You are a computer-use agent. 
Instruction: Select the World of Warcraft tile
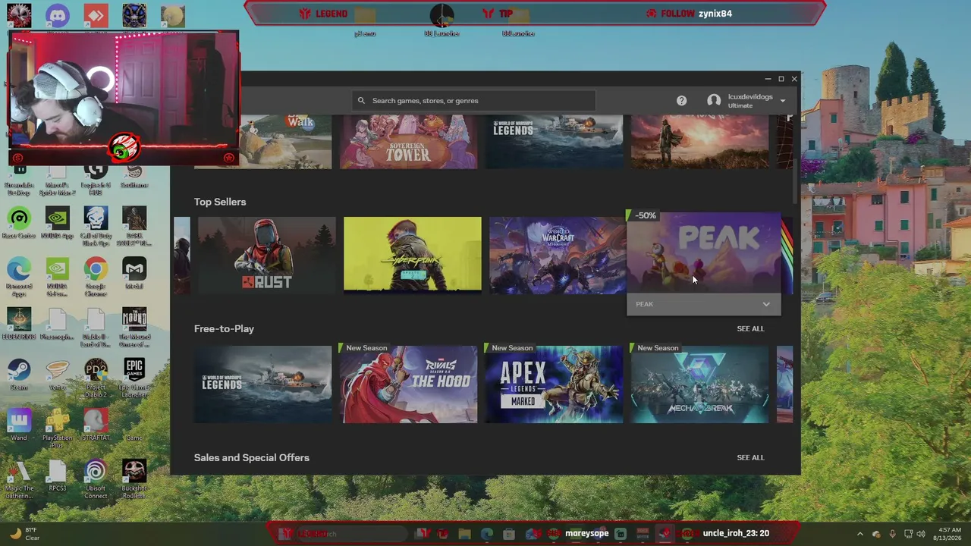point(558,255)
